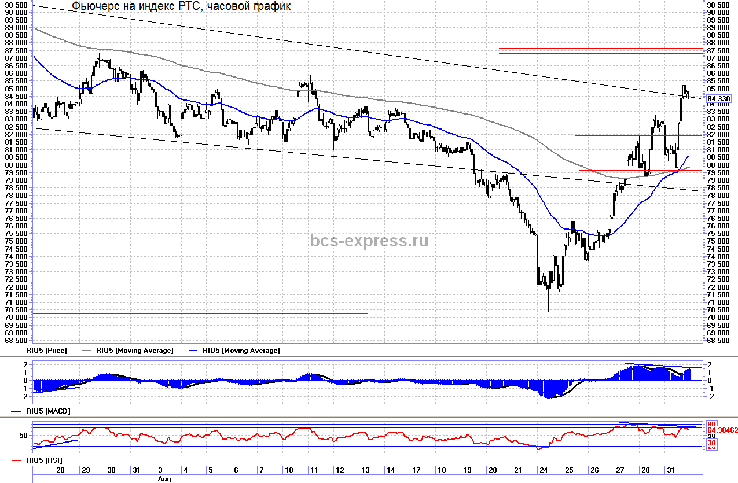Select the RIU5 [Price] legend entry
The image size is (738, 483).
(x=46, y=351)
